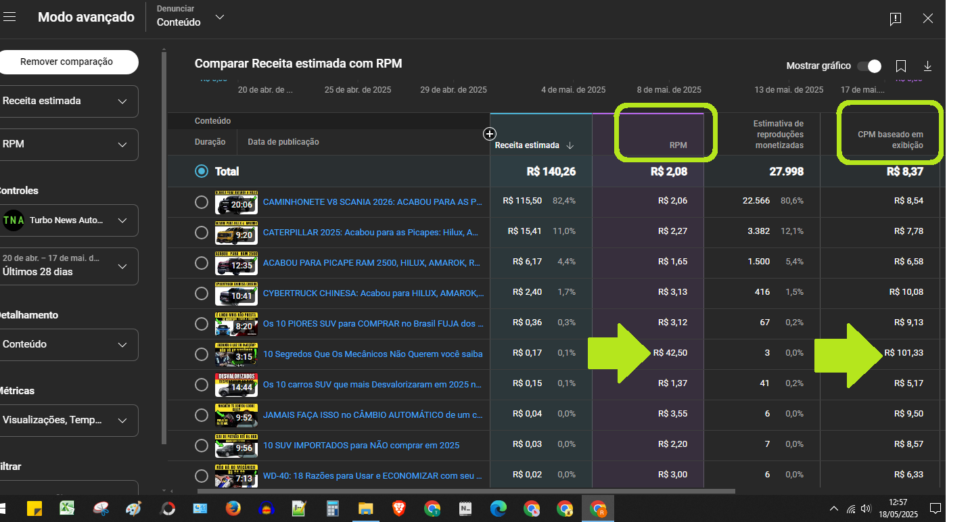
Task: Open CAMINHONETE V8 SCANIA 2026 video link
Action: 373,201
